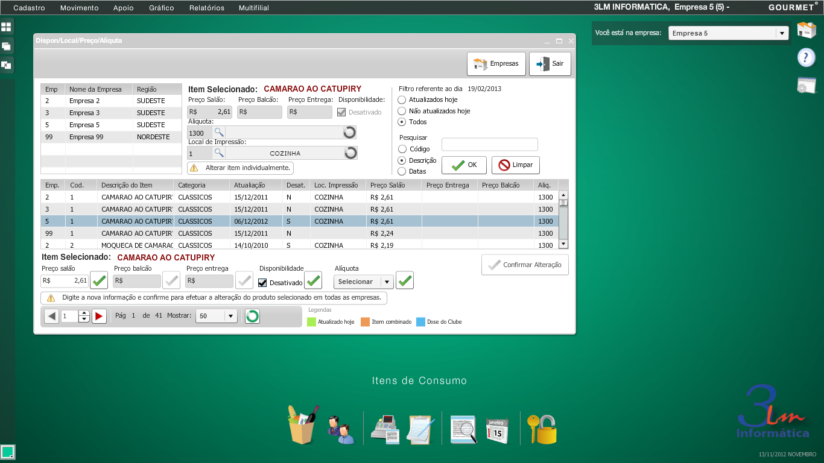Image resolution: width=824 pixels, height=463 pixels.
Task: Click the Categoria column header
Action: (201, 185)
